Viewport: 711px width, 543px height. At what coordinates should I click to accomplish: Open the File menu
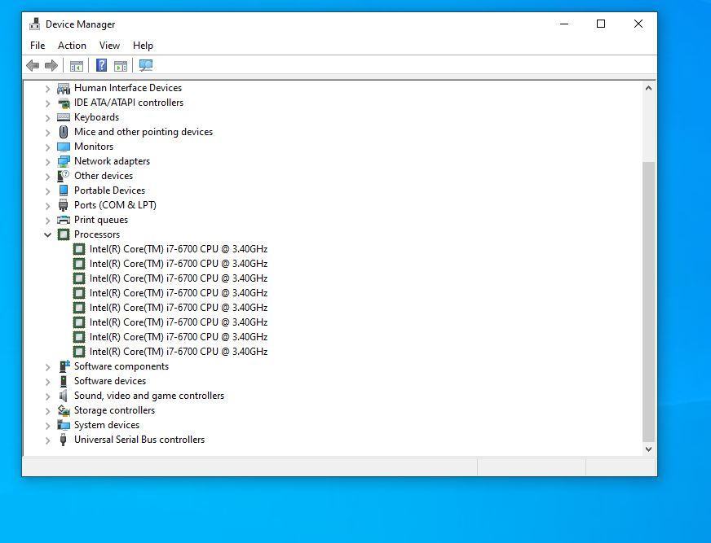[38, 46]
